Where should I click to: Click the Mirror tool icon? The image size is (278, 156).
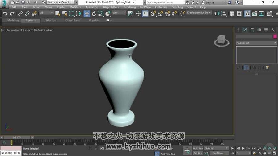tap(217, 14)
